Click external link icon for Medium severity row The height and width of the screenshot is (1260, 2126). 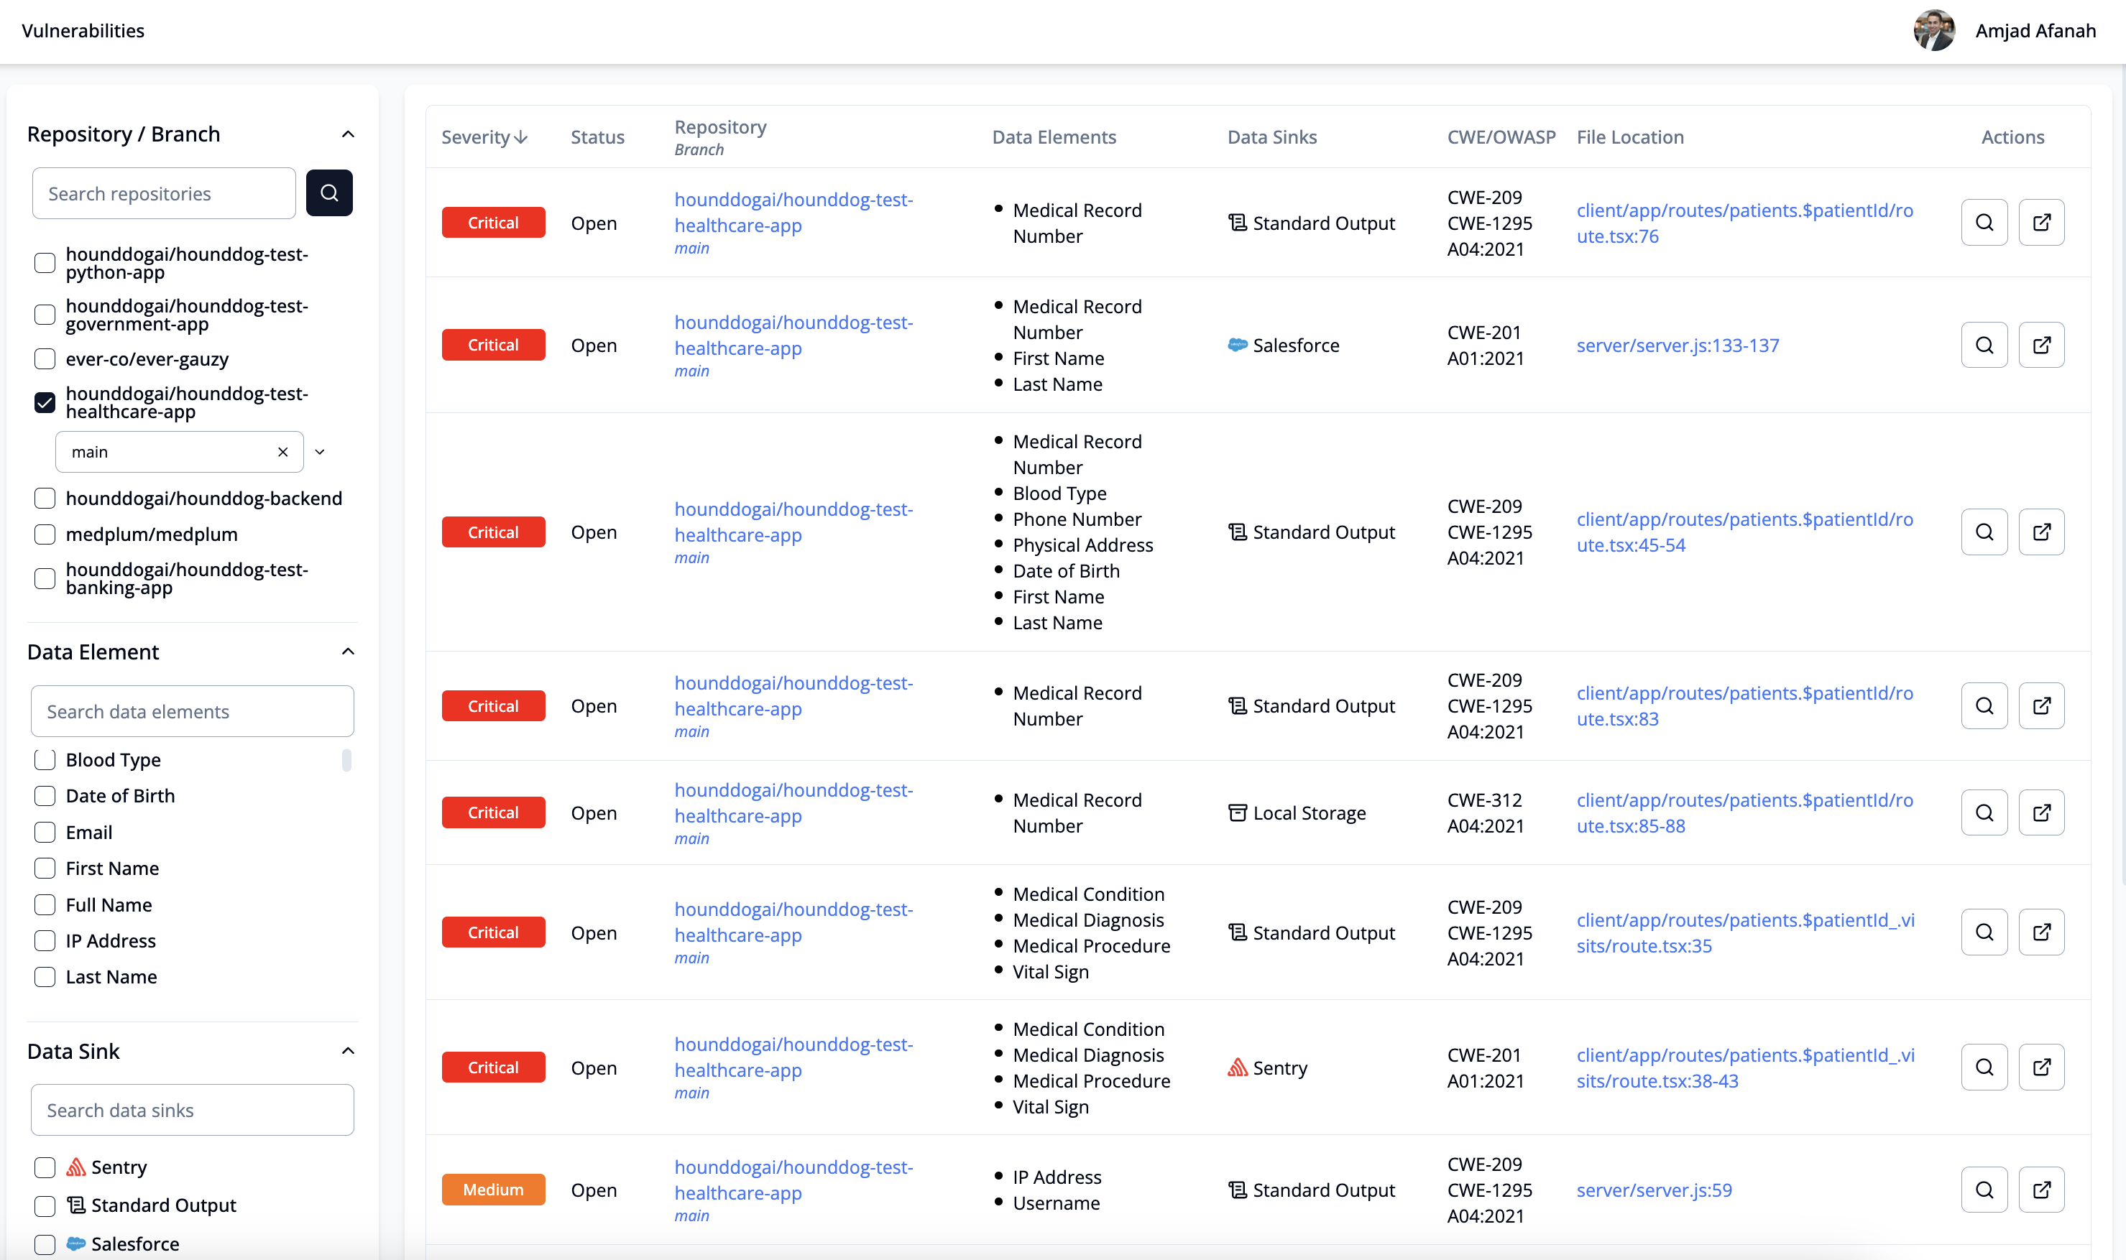pyautogui.click(x=2041, y=1190)
